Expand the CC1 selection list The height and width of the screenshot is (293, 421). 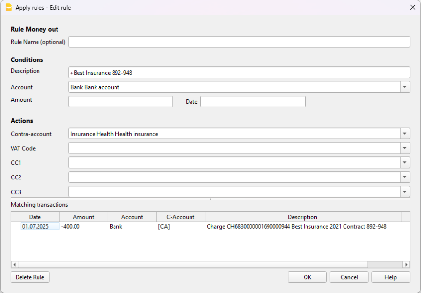(405, 162)
